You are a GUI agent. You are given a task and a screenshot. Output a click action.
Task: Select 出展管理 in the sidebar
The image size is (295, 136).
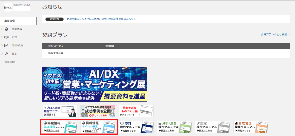coord(10,21)
